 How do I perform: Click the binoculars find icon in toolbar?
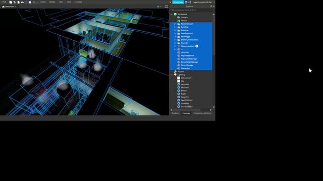(22, 2)
